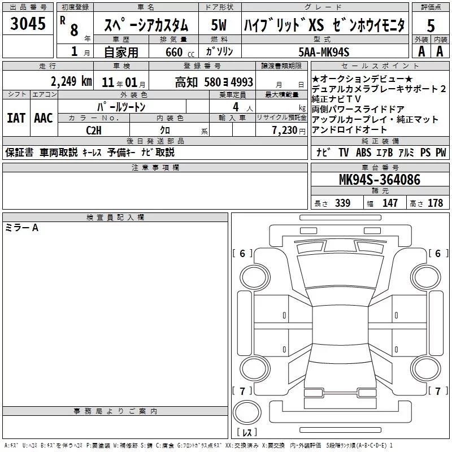Click air conditioner value AAC

[x=44, y=118]
